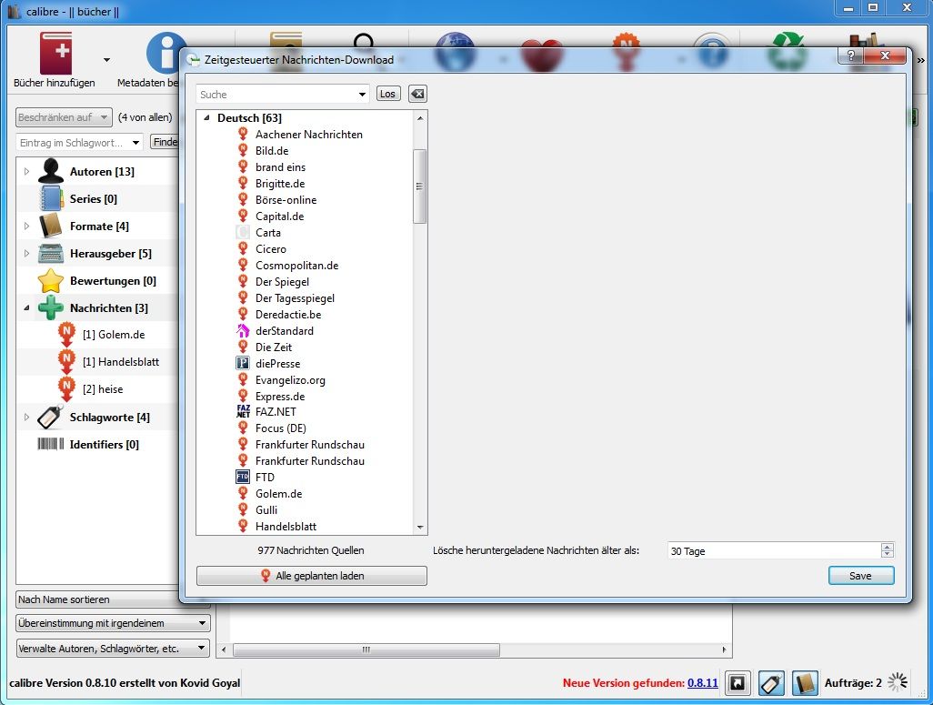Select the Bewertungen star icon

coord(51,280)
